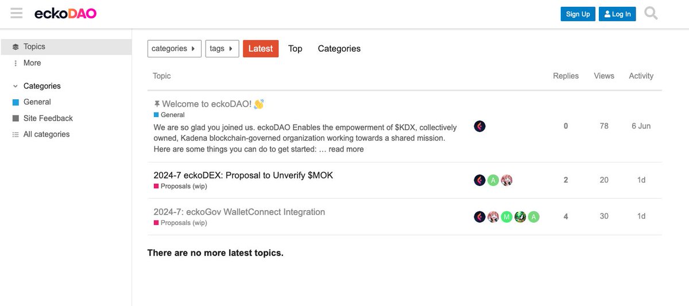Click the green A avatar in $MOK row
689x306 pixels.
pyautogui.click(x=493, y=180)
